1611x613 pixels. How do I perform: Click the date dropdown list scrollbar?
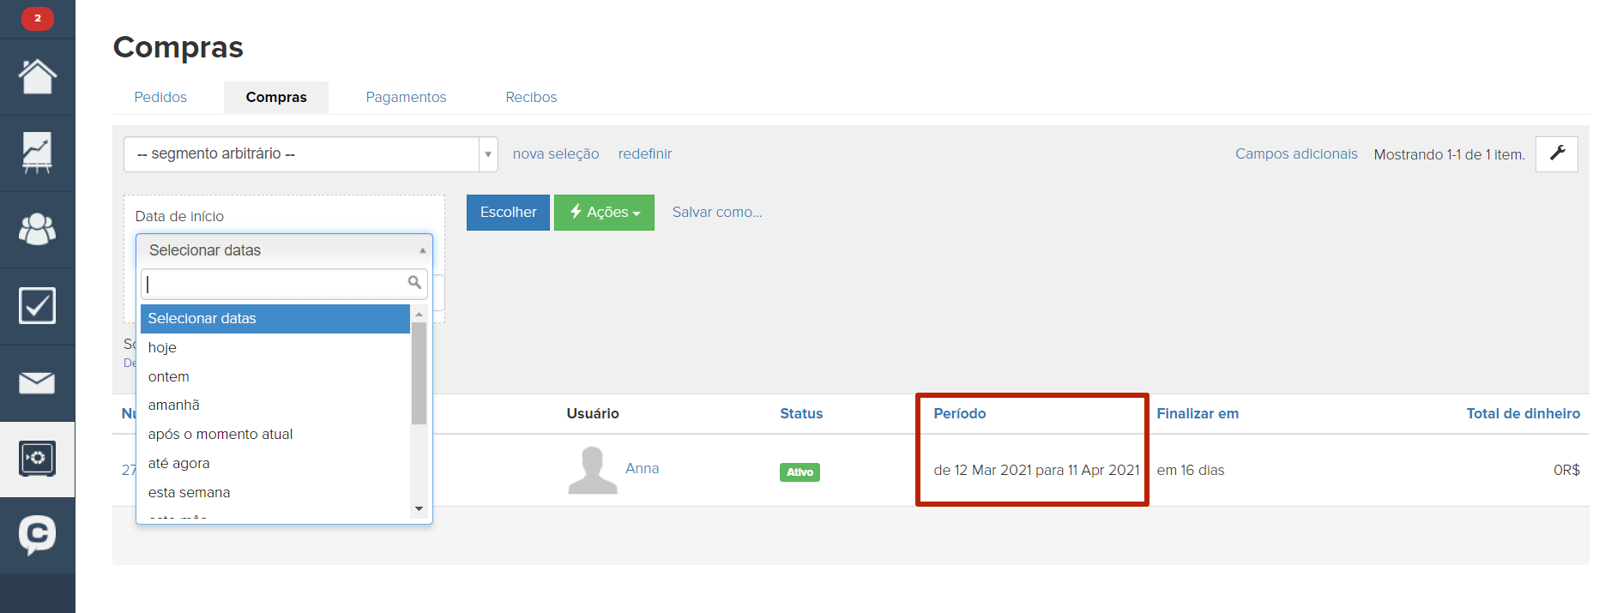tap(419, 374)
